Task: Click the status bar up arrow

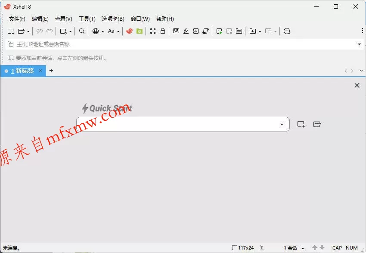Action: [315, 247]
